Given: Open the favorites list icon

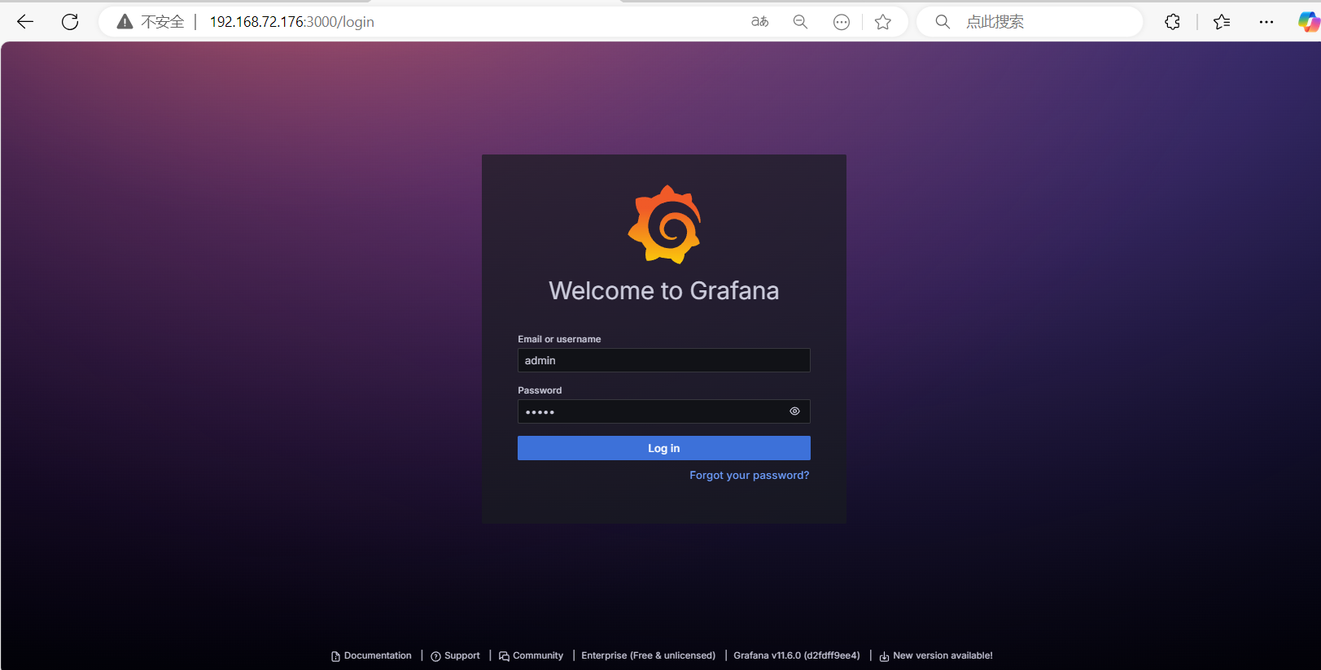Looking at the screenshot, I should coord(1222,22).
